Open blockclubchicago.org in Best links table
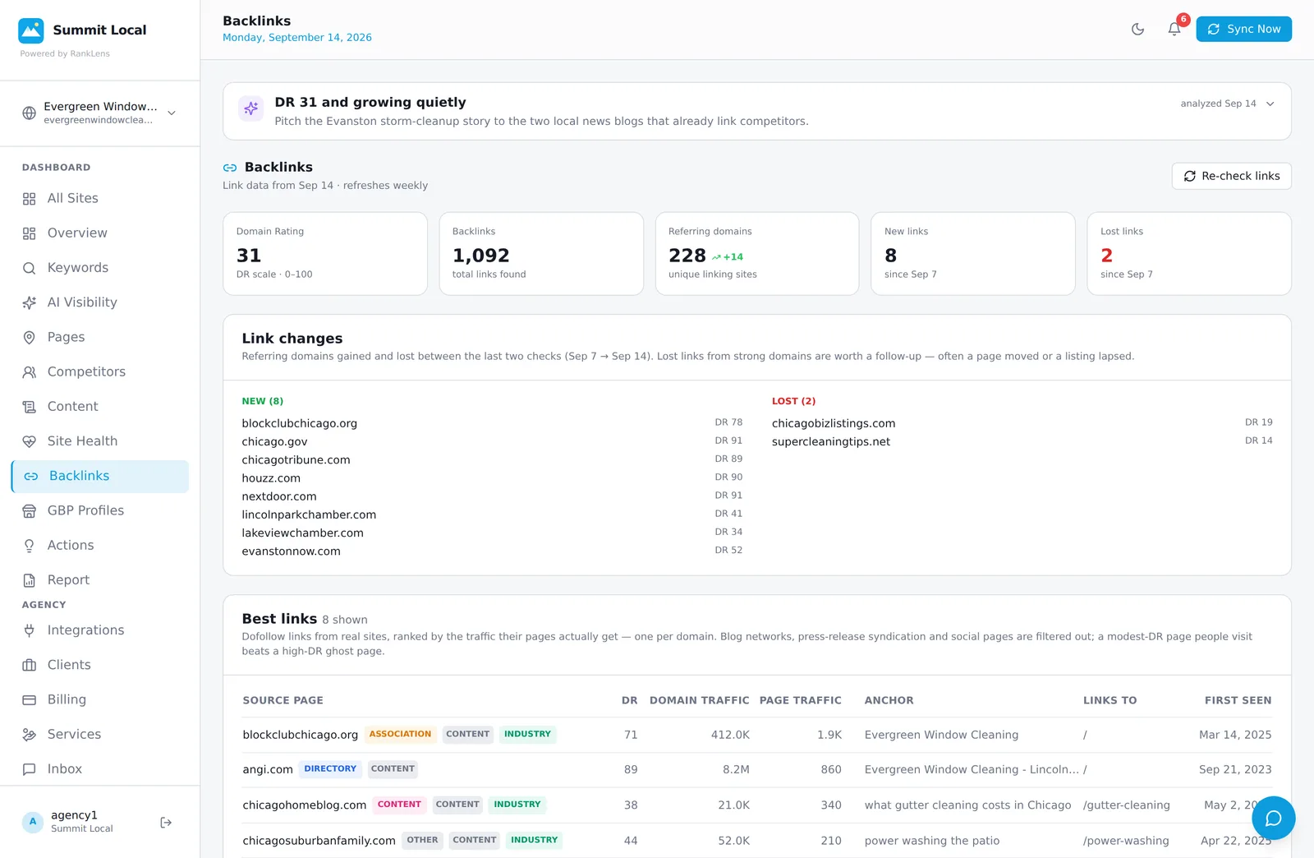This screenshot has width=1314, height=858. coord(301,735)
